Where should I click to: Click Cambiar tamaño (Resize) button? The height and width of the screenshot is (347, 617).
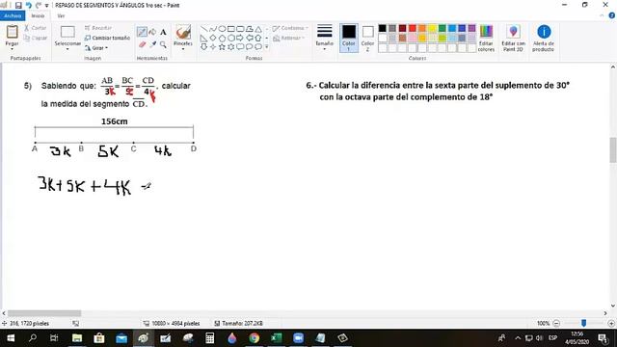(107, 38)
